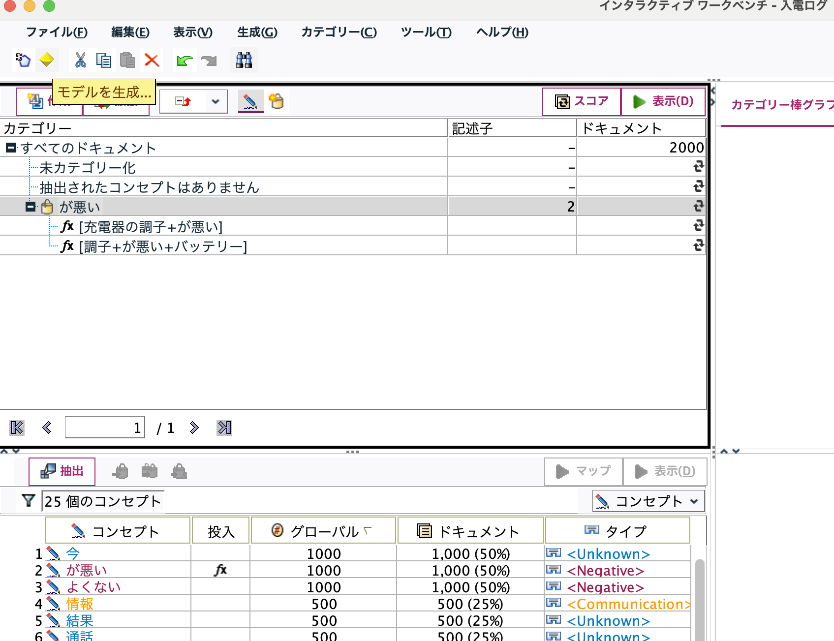Click the category bucket icon beside the pencil

click(x=277, y=101)
